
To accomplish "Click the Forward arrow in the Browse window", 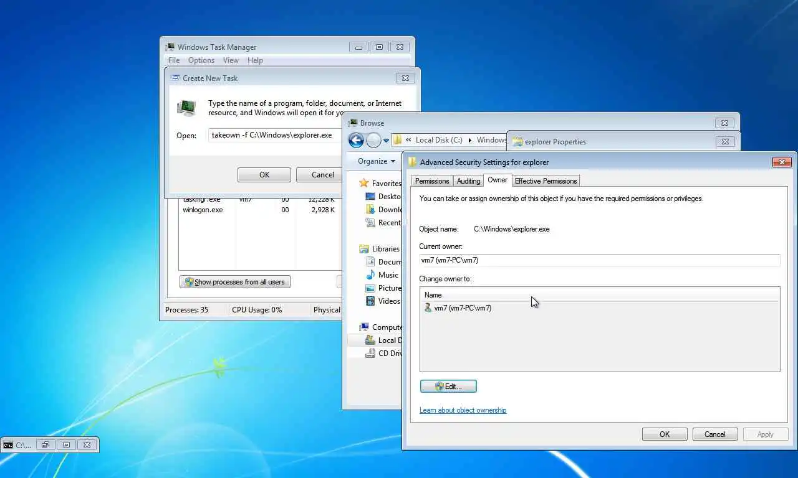I will 373,140.
